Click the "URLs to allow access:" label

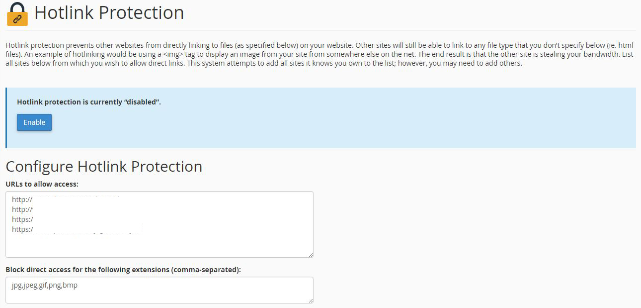(42, 184)
